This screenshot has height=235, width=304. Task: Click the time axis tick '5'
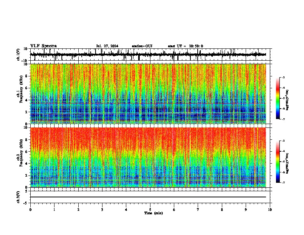coord(150,210)
